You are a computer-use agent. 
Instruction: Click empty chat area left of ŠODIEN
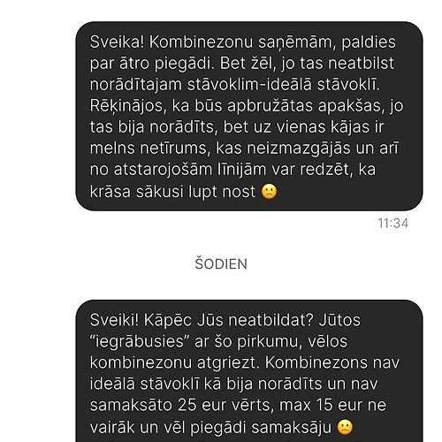pyautogui.click(x=97, y=264)
